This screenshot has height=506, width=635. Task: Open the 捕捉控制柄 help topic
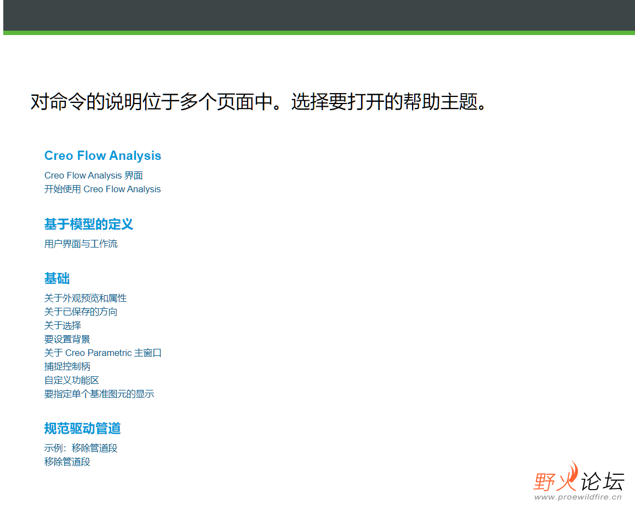click(x=67, y=367)
